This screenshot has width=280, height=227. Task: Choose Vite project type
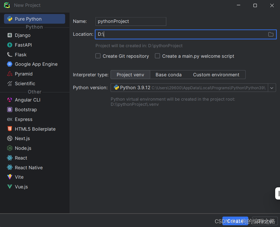(35, 177)
